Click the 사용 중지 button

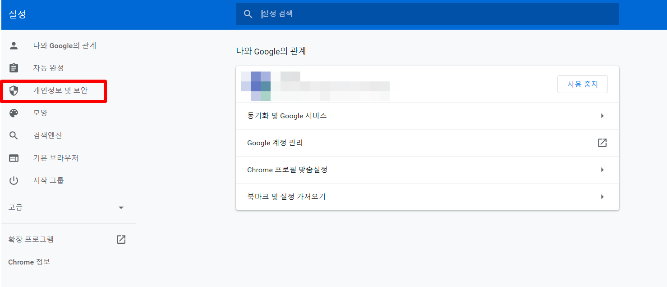point(583,84)
